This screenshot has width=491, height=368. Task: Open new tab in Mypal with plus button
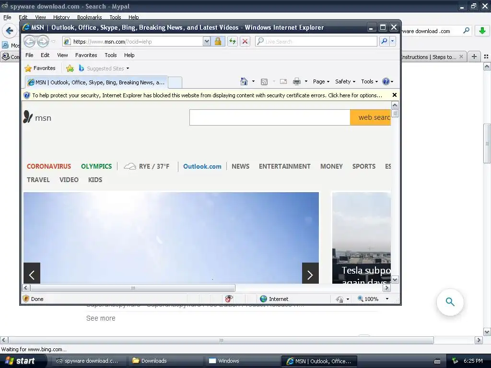click(474, 57)
